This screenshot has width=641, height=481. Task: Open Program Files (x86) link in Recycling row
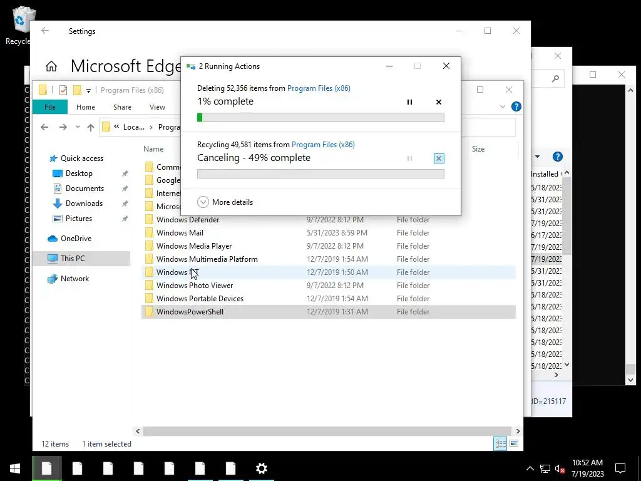323,145
